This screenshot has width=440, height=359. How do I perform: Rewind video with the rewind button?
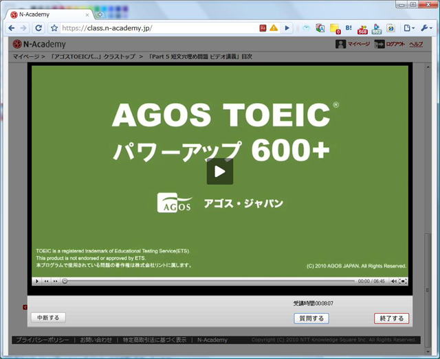click(46, 281)
